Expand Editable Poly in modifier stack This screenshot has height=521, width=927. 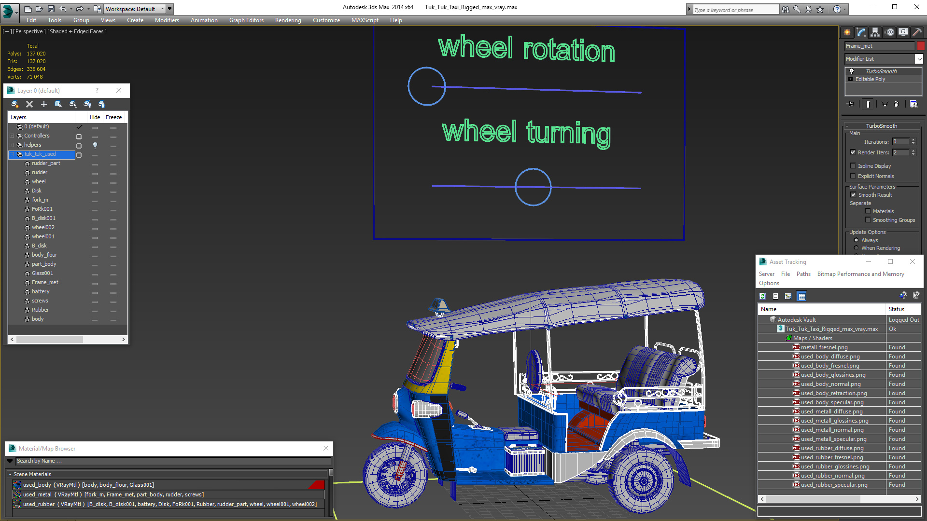851,79
